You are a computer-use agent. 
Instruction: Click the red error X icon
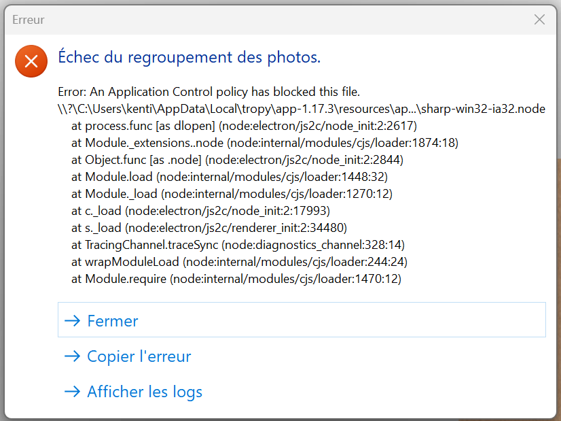(x=31, y=61)
